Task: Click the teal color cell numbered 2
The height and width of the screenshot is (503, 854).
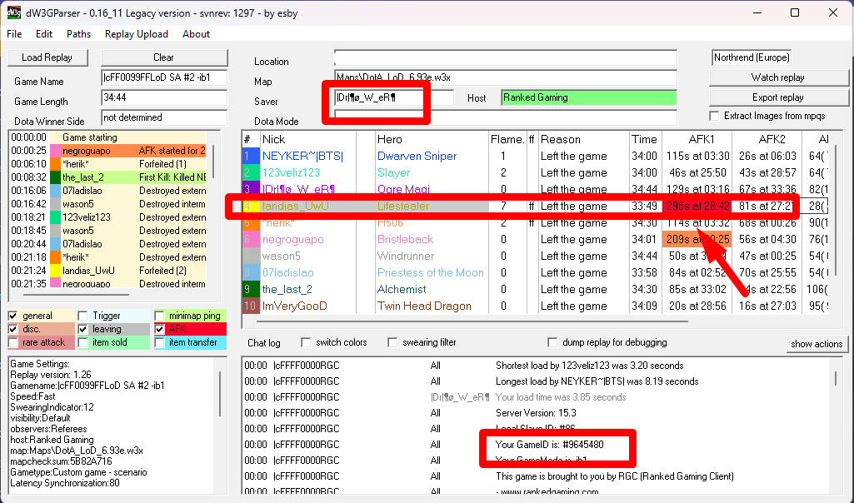Action: [250, 172]
